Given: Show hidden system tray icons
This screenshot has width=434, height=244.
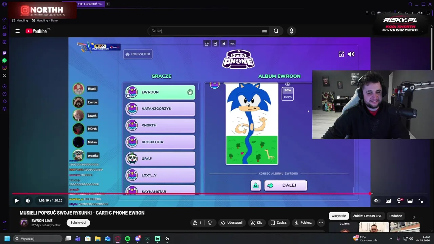Looking at the screenshot, I should (x=391, y=239).
